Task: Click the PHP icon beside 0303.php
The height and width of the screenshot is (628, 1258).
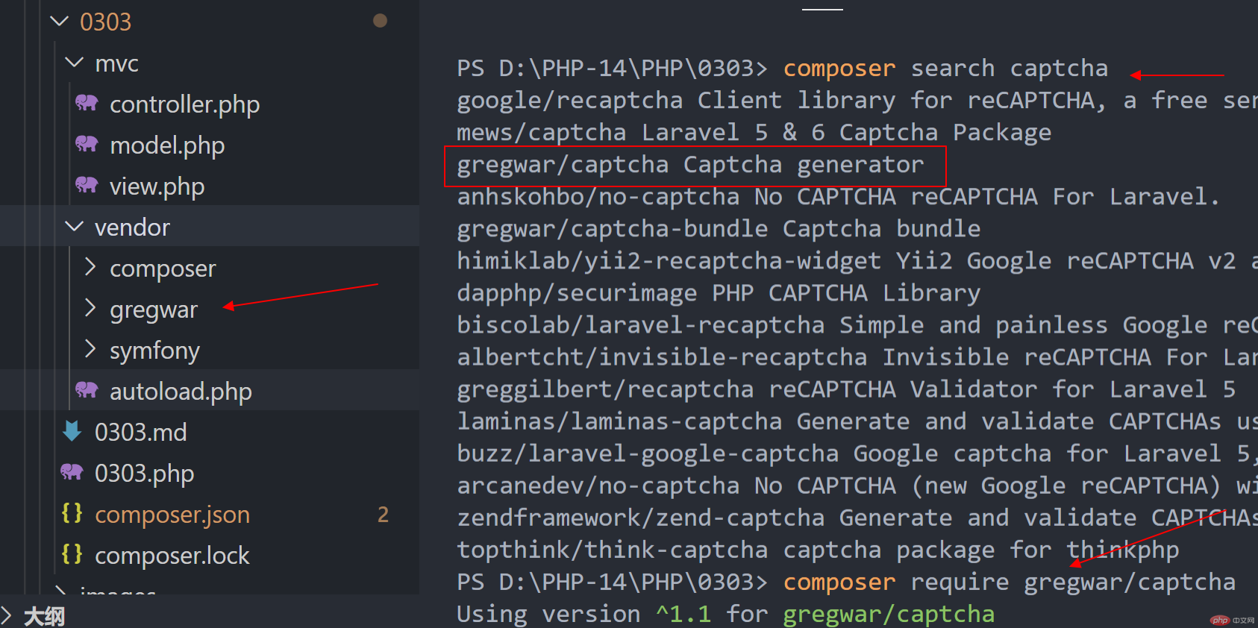Action: 72,472
